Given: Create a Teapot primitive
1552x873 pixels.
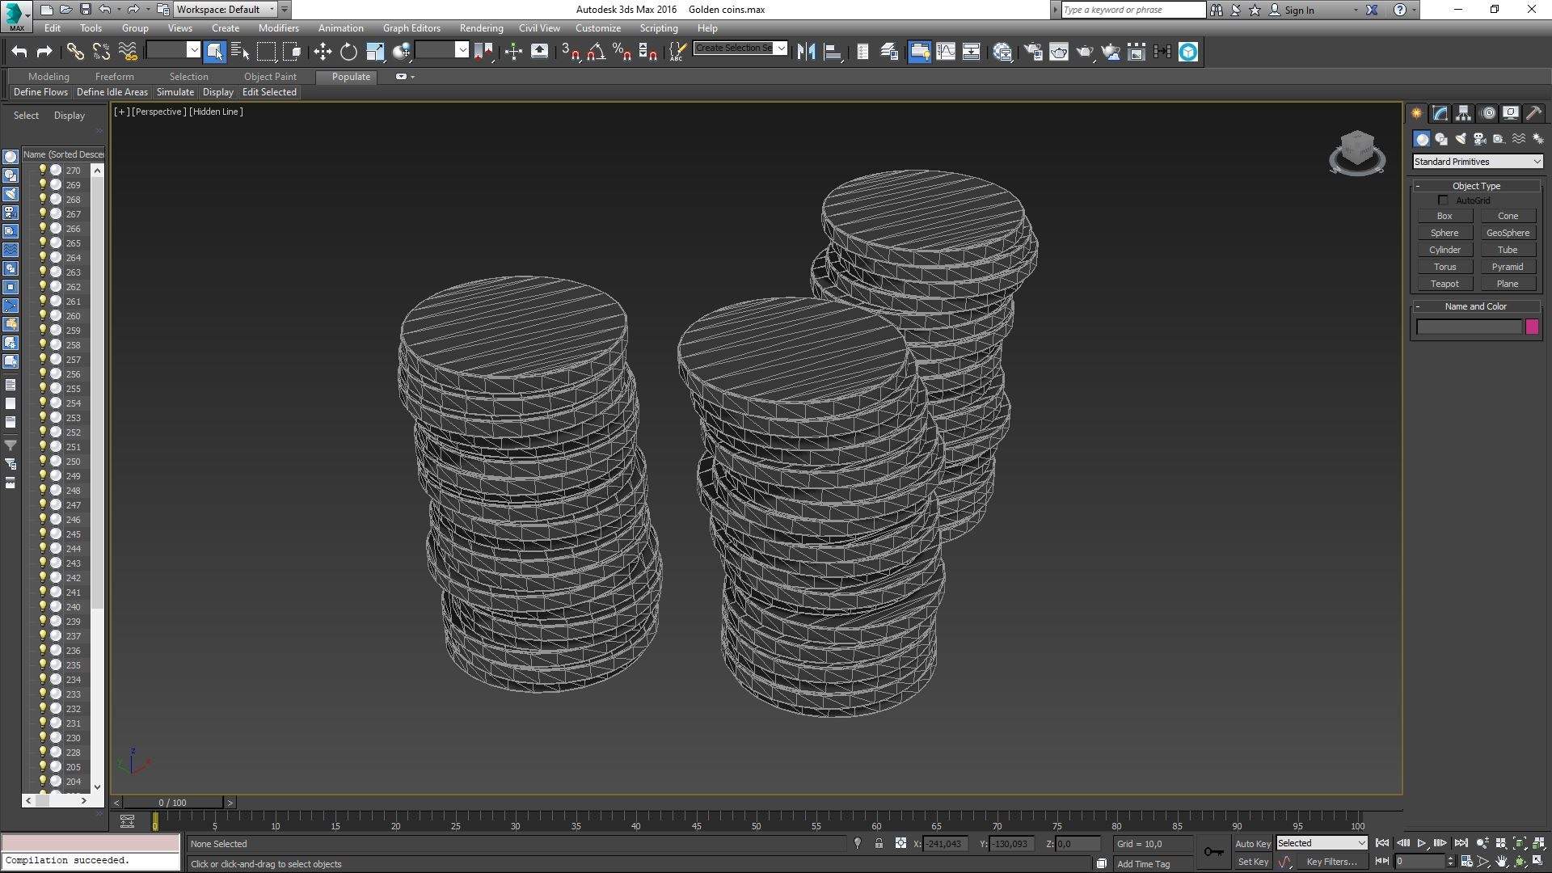Looking at the screenshot, I should point(1444,284).
